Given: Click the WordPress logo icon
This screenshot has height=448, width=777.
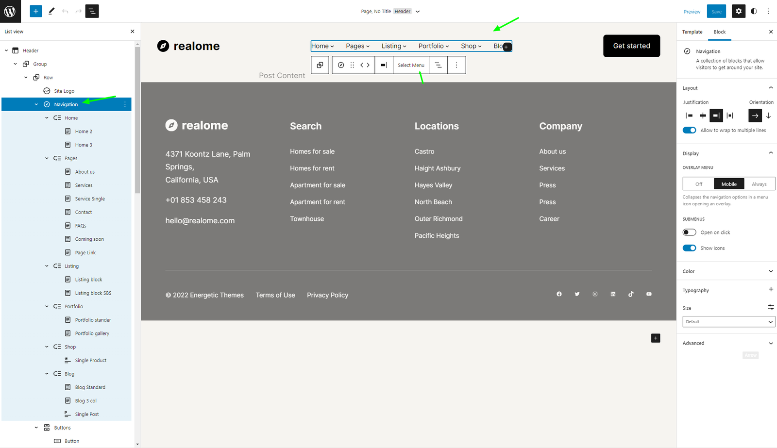Looking at the screenshot, I should click(x=10, y=11).
